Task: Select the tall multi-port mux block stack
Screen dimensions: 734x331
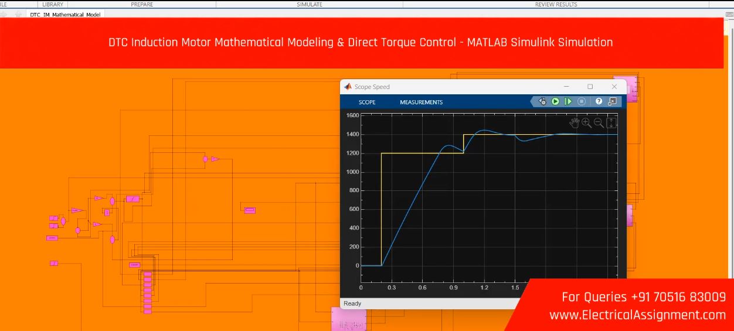Action: point(148,292)
